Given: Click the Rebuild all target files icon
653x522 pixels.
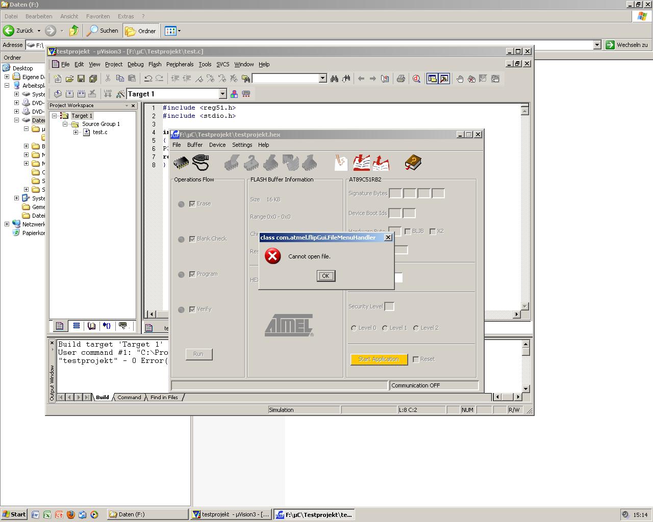Looking at the screenshot, I should 81,94.
